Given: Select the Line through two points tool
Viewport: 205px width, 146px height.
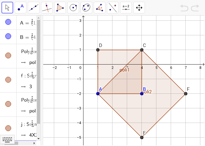Looking at the screenshot, I should 34,8.
